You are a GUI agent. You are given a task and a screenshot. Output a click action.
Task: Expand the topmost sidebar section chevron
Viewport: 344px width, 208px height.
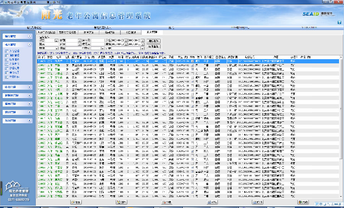pos(29,36)
